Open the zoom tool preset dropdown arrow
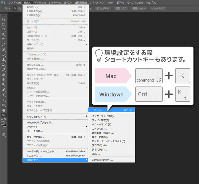This screenshot has width=199, height=184. click(10, 9)
